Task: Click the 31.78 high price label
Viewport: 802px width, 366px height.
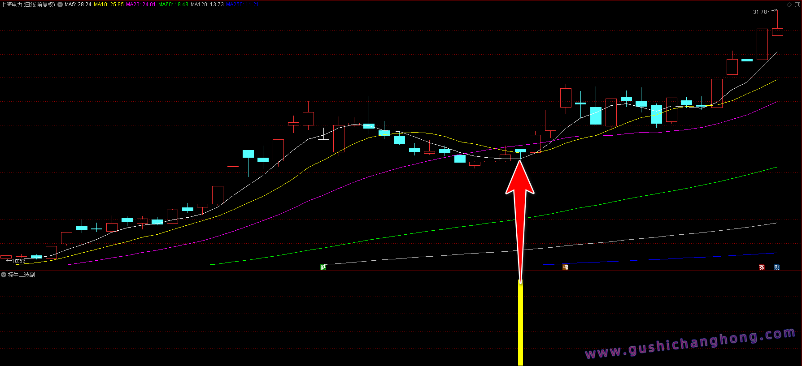Action: [760, 12]
